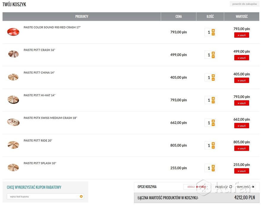Click x usuń for PST7 Hi-Hat 14"
262x205 pixels.
pos(242,103)
